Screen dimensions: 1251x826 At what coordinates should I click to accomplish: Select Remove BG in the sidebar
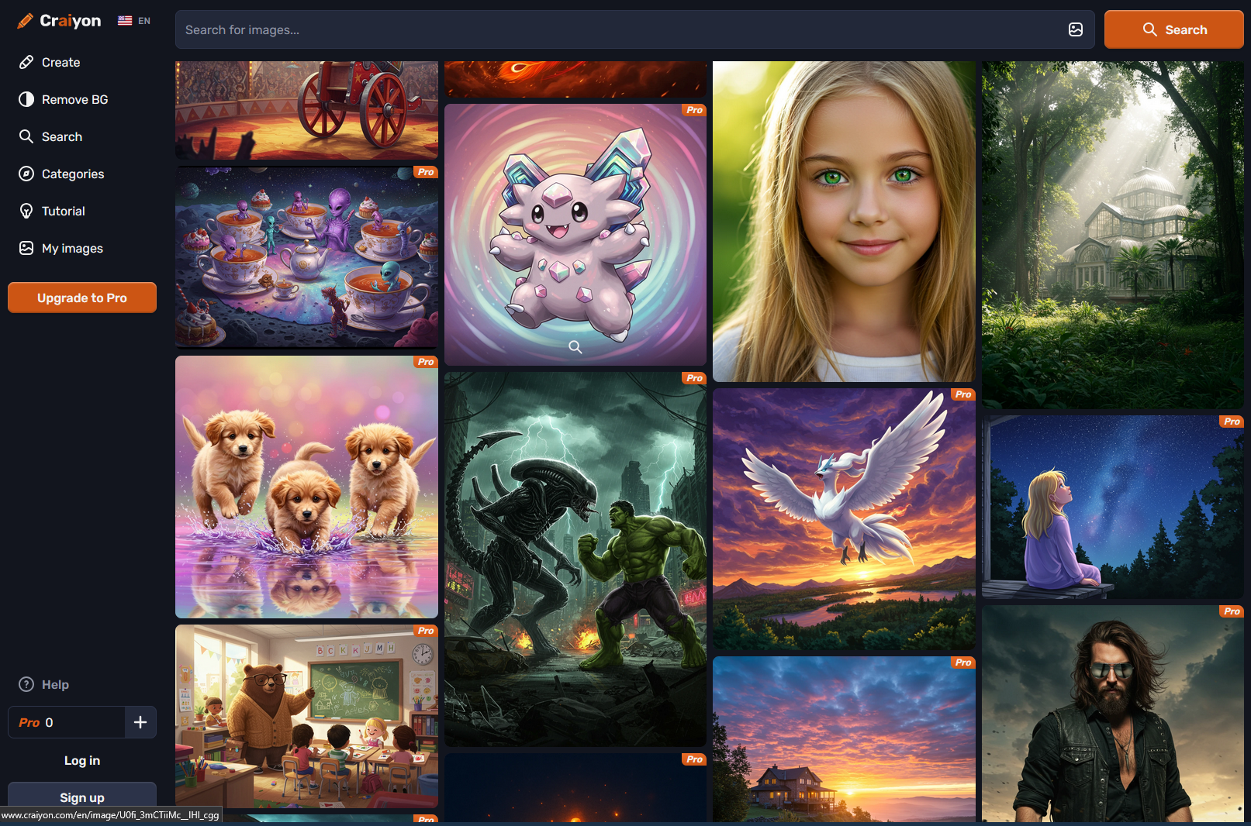74,100
